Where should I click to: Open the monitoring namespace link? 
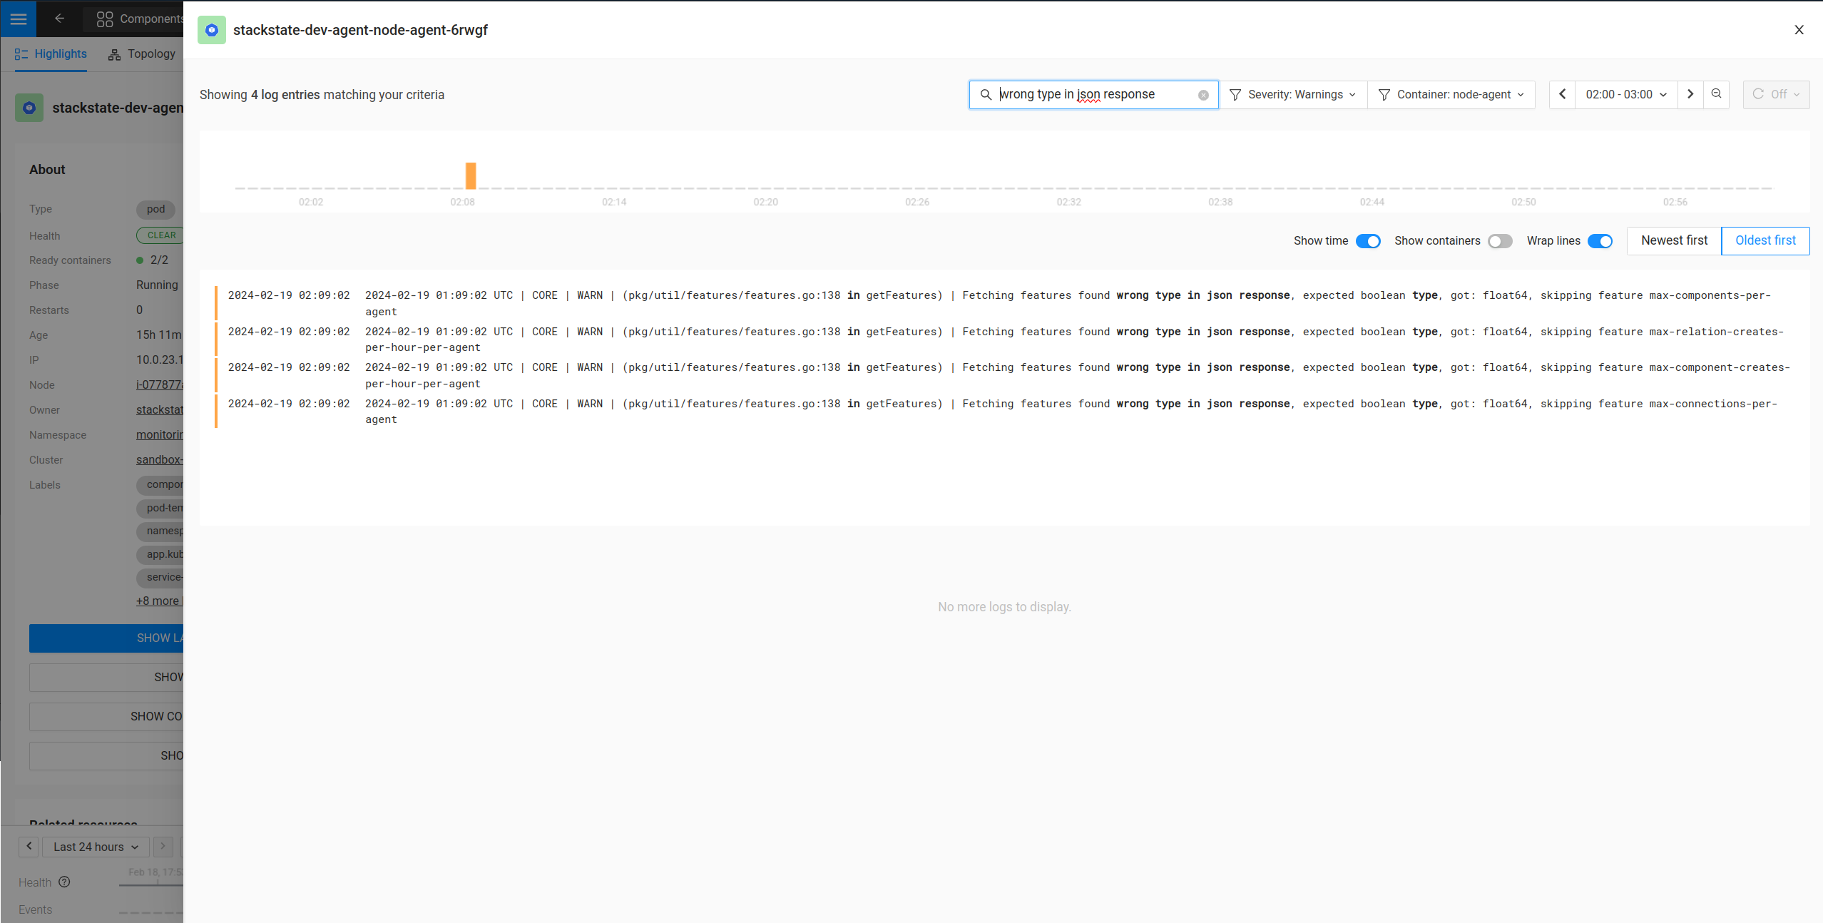[x=158, y=434]
